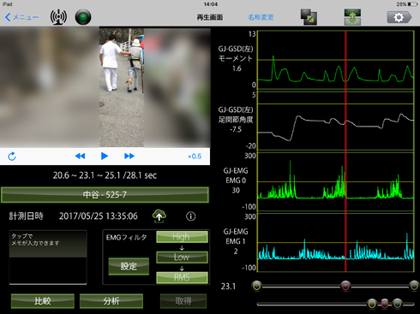Open 名称変更 rename option

[x=261, y=17]
